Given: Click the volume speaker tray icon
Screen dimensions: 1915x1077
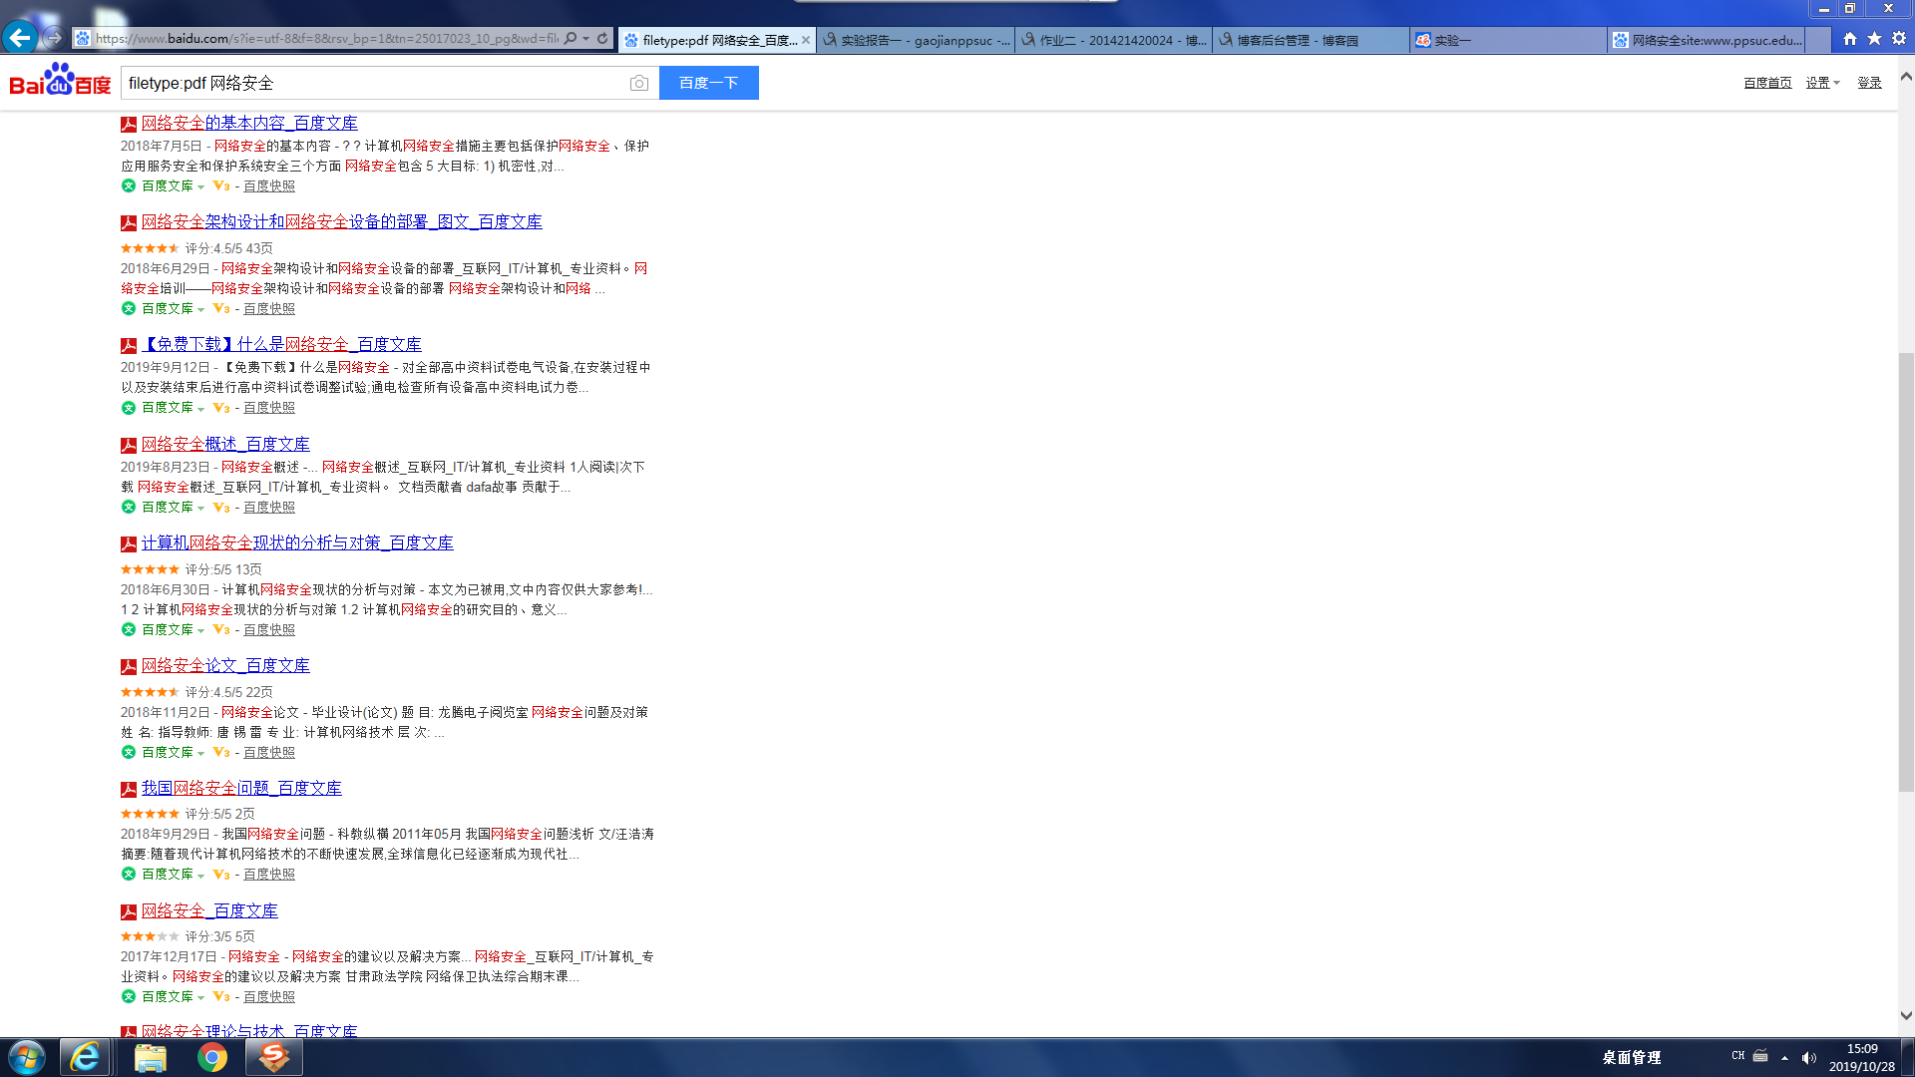Looking at the screenshot, I should coord(1809,1057).
